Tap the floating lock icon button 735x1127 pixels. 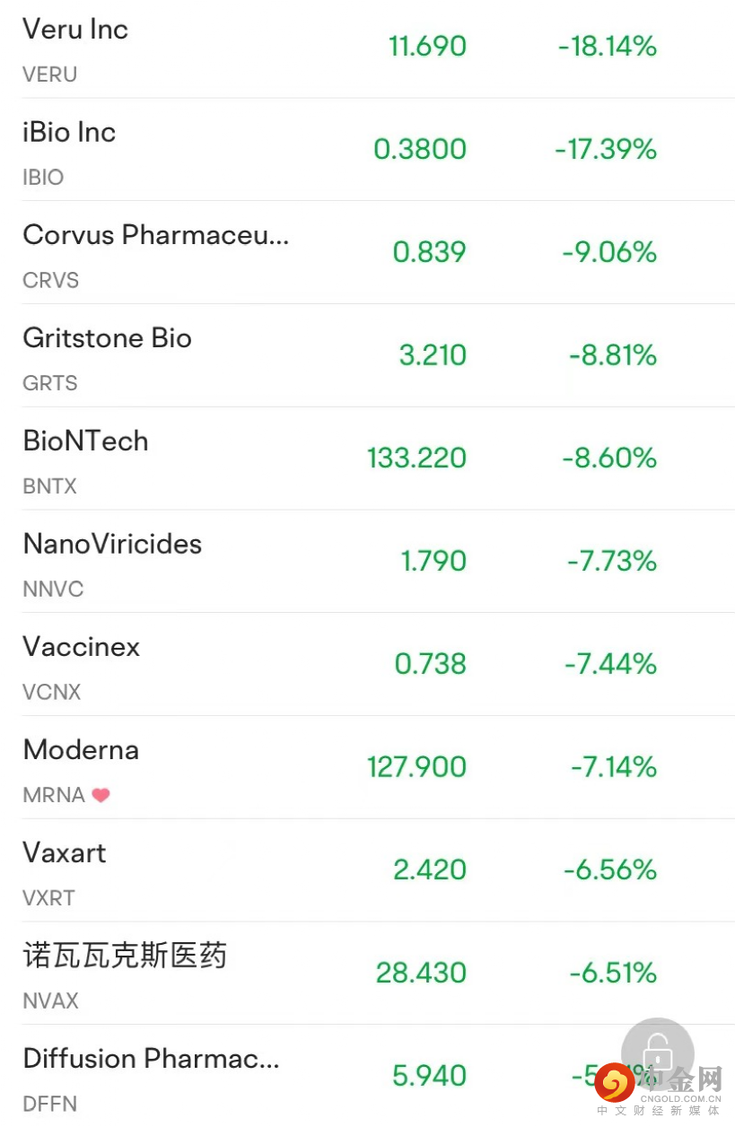(658, 1052)
